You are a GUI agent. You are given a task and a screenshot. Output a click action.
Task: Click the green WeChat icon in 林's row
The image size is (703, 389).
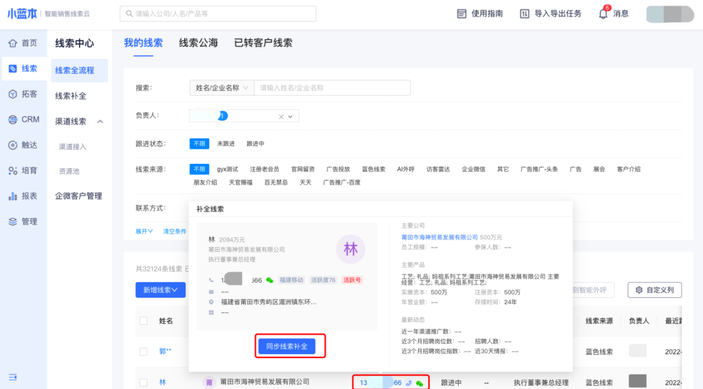tap(419, 383)
